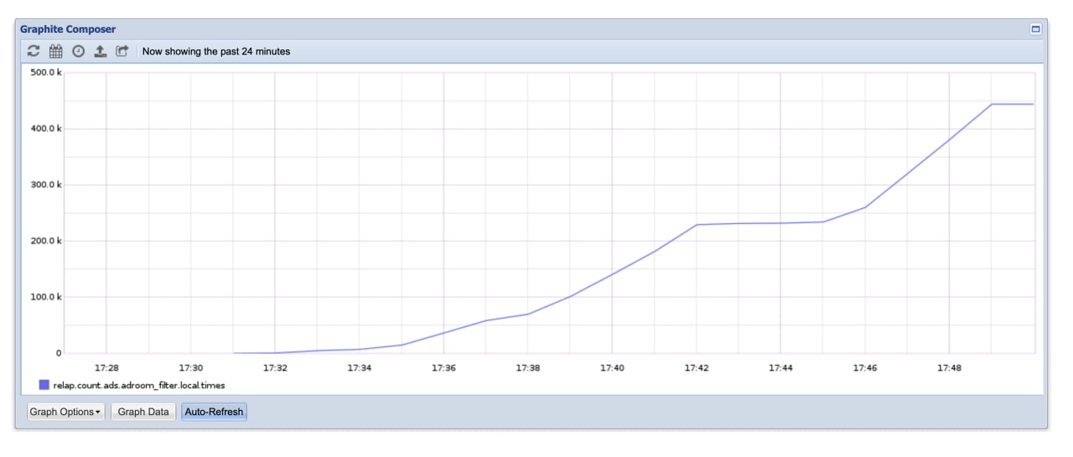Image resolution: width=1073 pixels, height=457 pixels.
Task: Click the 200.0 k y-axis label
Action: click(x=46, y=241)
